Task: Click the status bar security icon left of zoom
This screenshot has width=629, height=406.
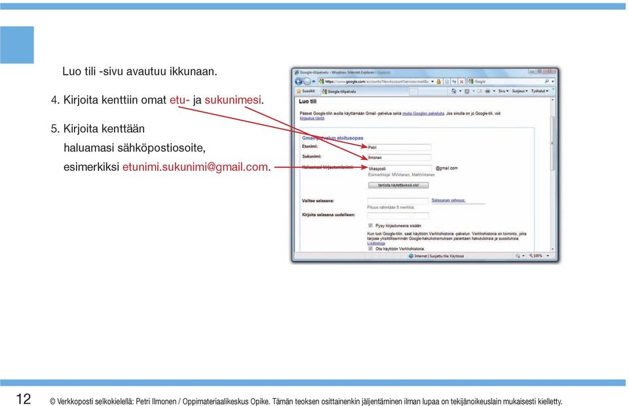Action: tap(518, 255)
